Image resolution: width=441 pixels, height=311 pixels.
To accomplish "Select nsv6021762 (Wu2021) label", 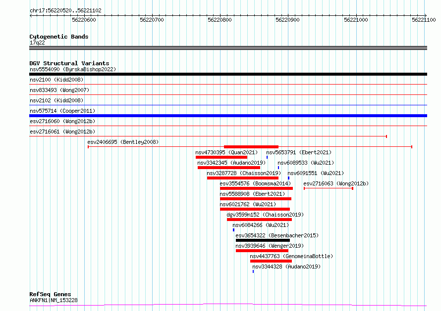I will (x=248, y=204).
